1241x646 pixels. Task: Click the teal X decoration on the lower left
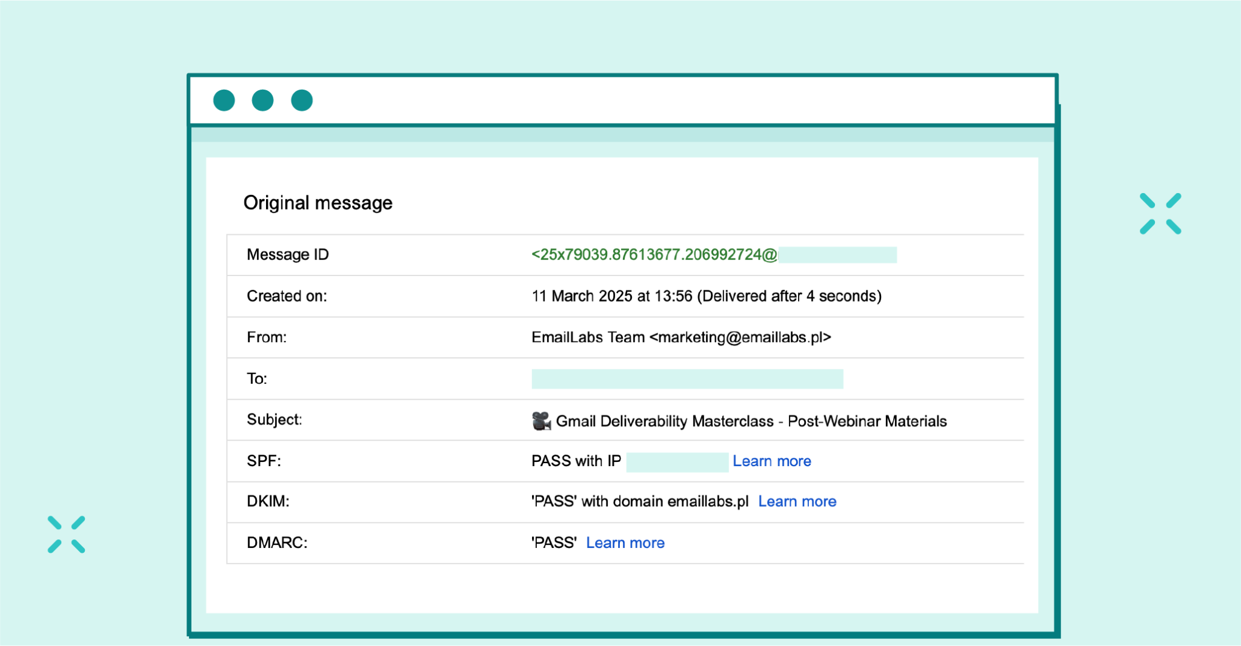[x=67, y=533]
